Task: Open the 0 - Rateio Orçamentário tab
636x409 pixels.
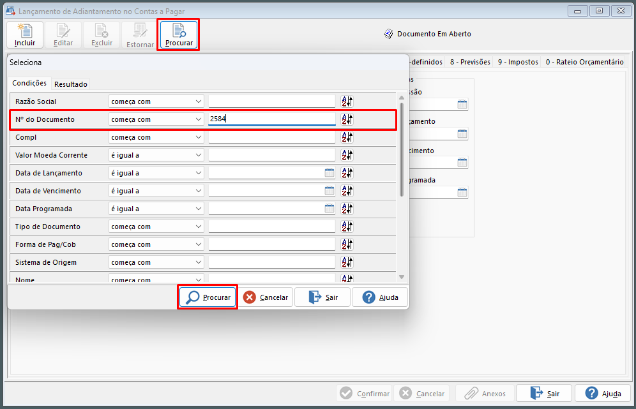Action: click(584, 62)
